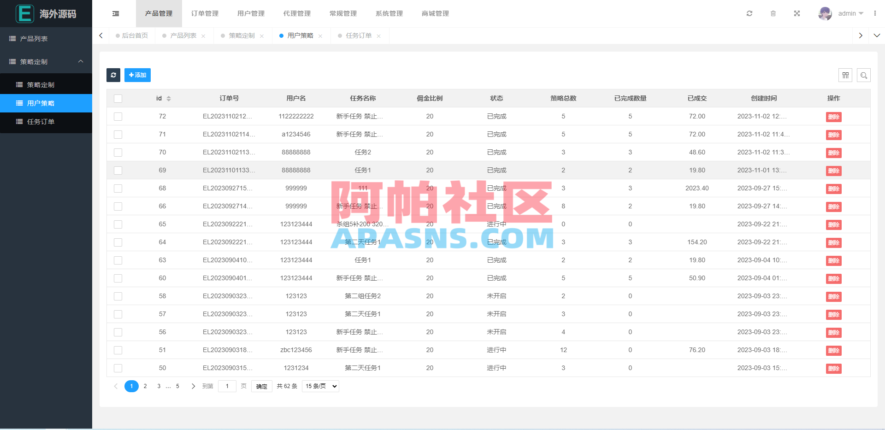885x430 pixels.
Task: Open table search with the magnifier icon
Action: 864,75
